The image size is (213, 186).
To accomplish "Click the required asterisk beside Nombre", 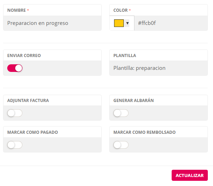I will [28, 10].
